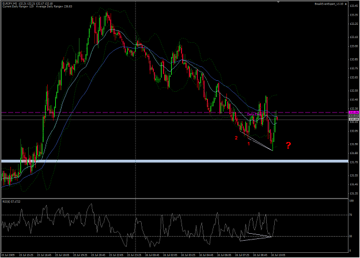360x258 pixels.
Task: Click the 132.40 price scale label
Action: (353, 100)
